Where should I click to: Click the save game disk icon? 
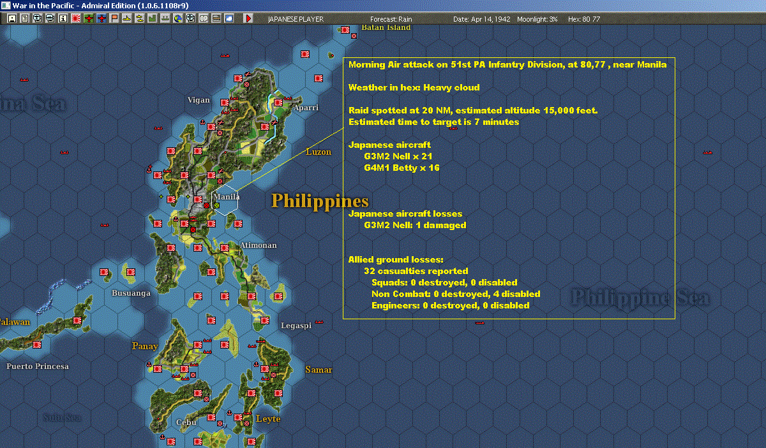point(12,18)
